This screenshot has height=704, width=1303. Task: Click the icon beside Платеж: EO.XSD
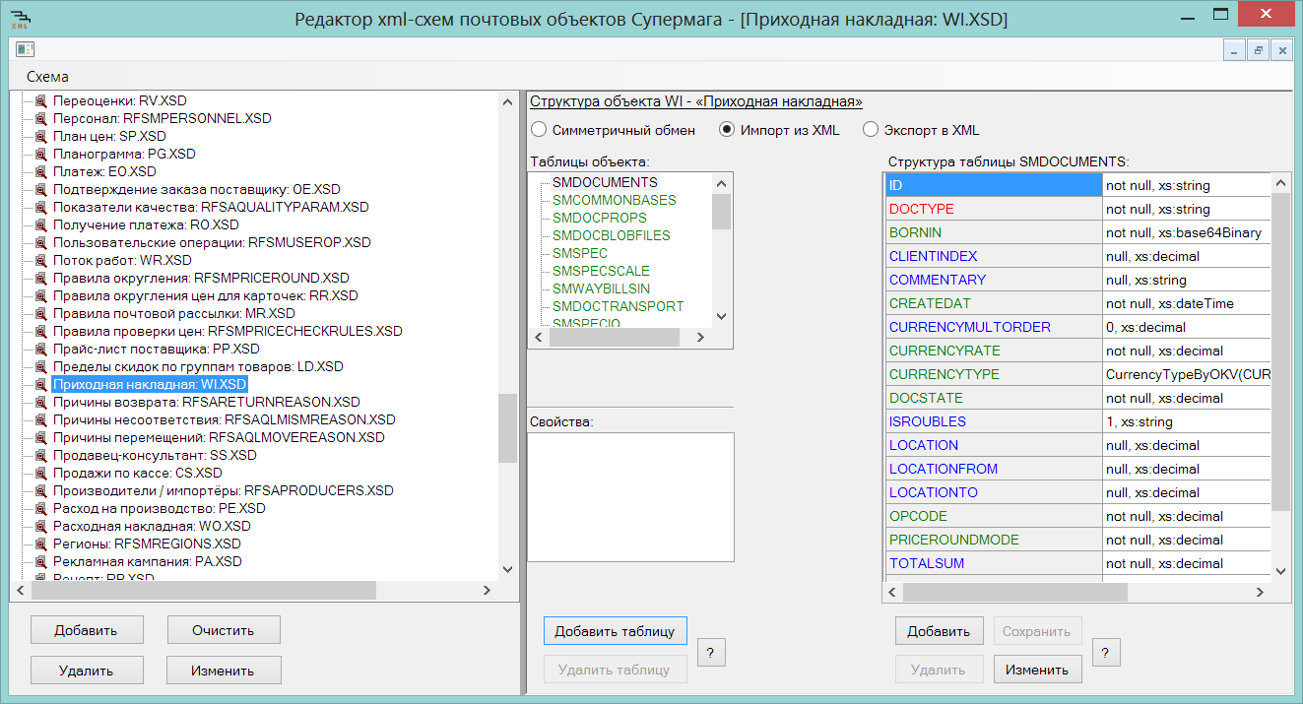(41, 171)
